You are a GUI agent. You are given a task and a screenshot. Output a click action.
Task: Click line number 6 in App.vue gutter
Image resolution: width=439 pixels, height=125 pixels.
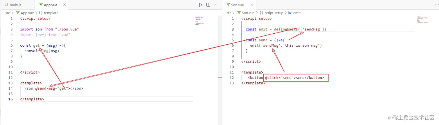11,46
